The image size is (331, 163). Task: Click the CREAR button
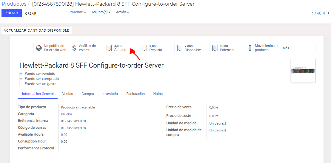click(x=31, y=13)
